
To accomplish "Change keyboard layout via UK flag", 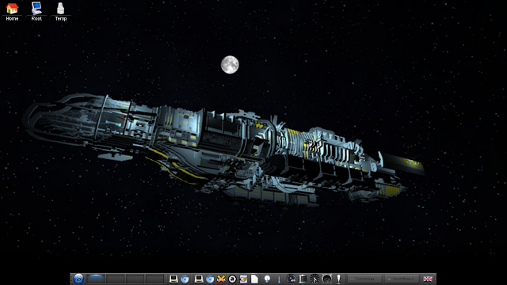I will pos(428,279).
